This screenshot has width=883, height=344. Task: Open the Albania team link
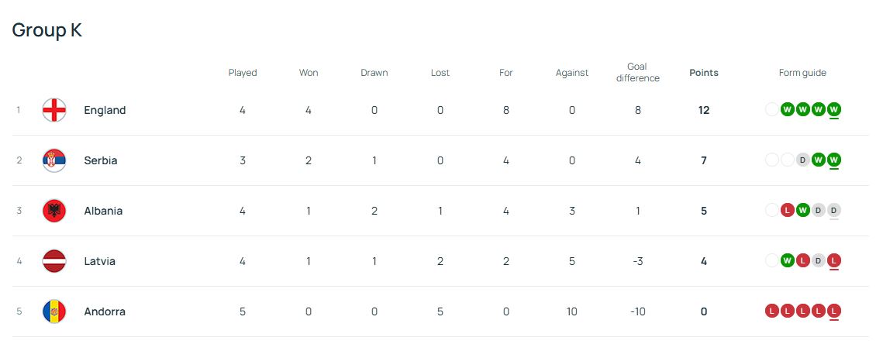tap(103, 211)
